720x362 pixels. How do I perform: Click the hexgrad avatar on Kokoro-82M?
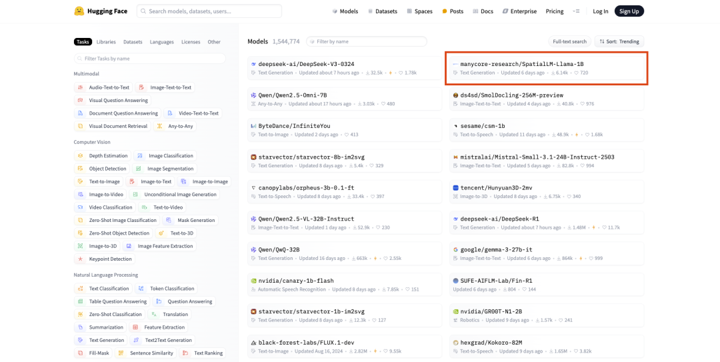pos(455,343)
